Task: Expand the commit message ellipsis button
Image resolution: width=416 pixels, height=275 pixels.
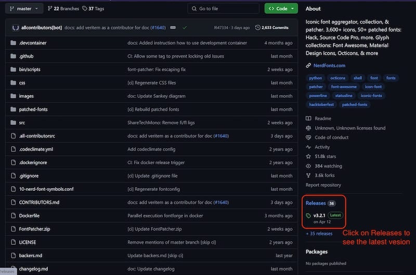Action: point(173,28)
